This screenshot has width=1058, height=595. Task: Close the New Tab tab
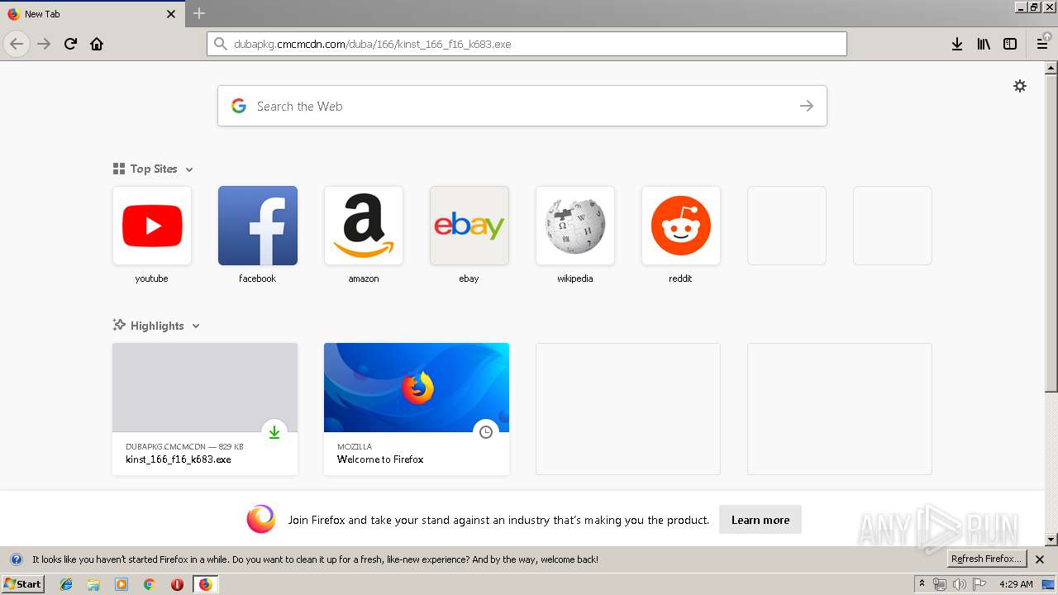click(x=171, y=14)
